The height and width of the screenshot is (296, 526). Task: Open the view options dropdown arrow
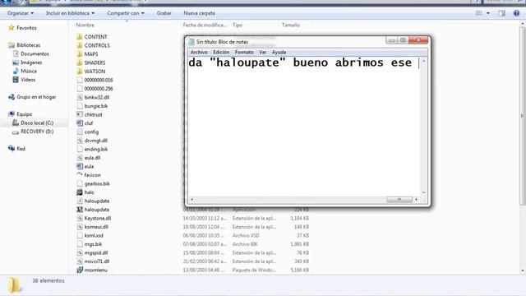click(487, 13)
